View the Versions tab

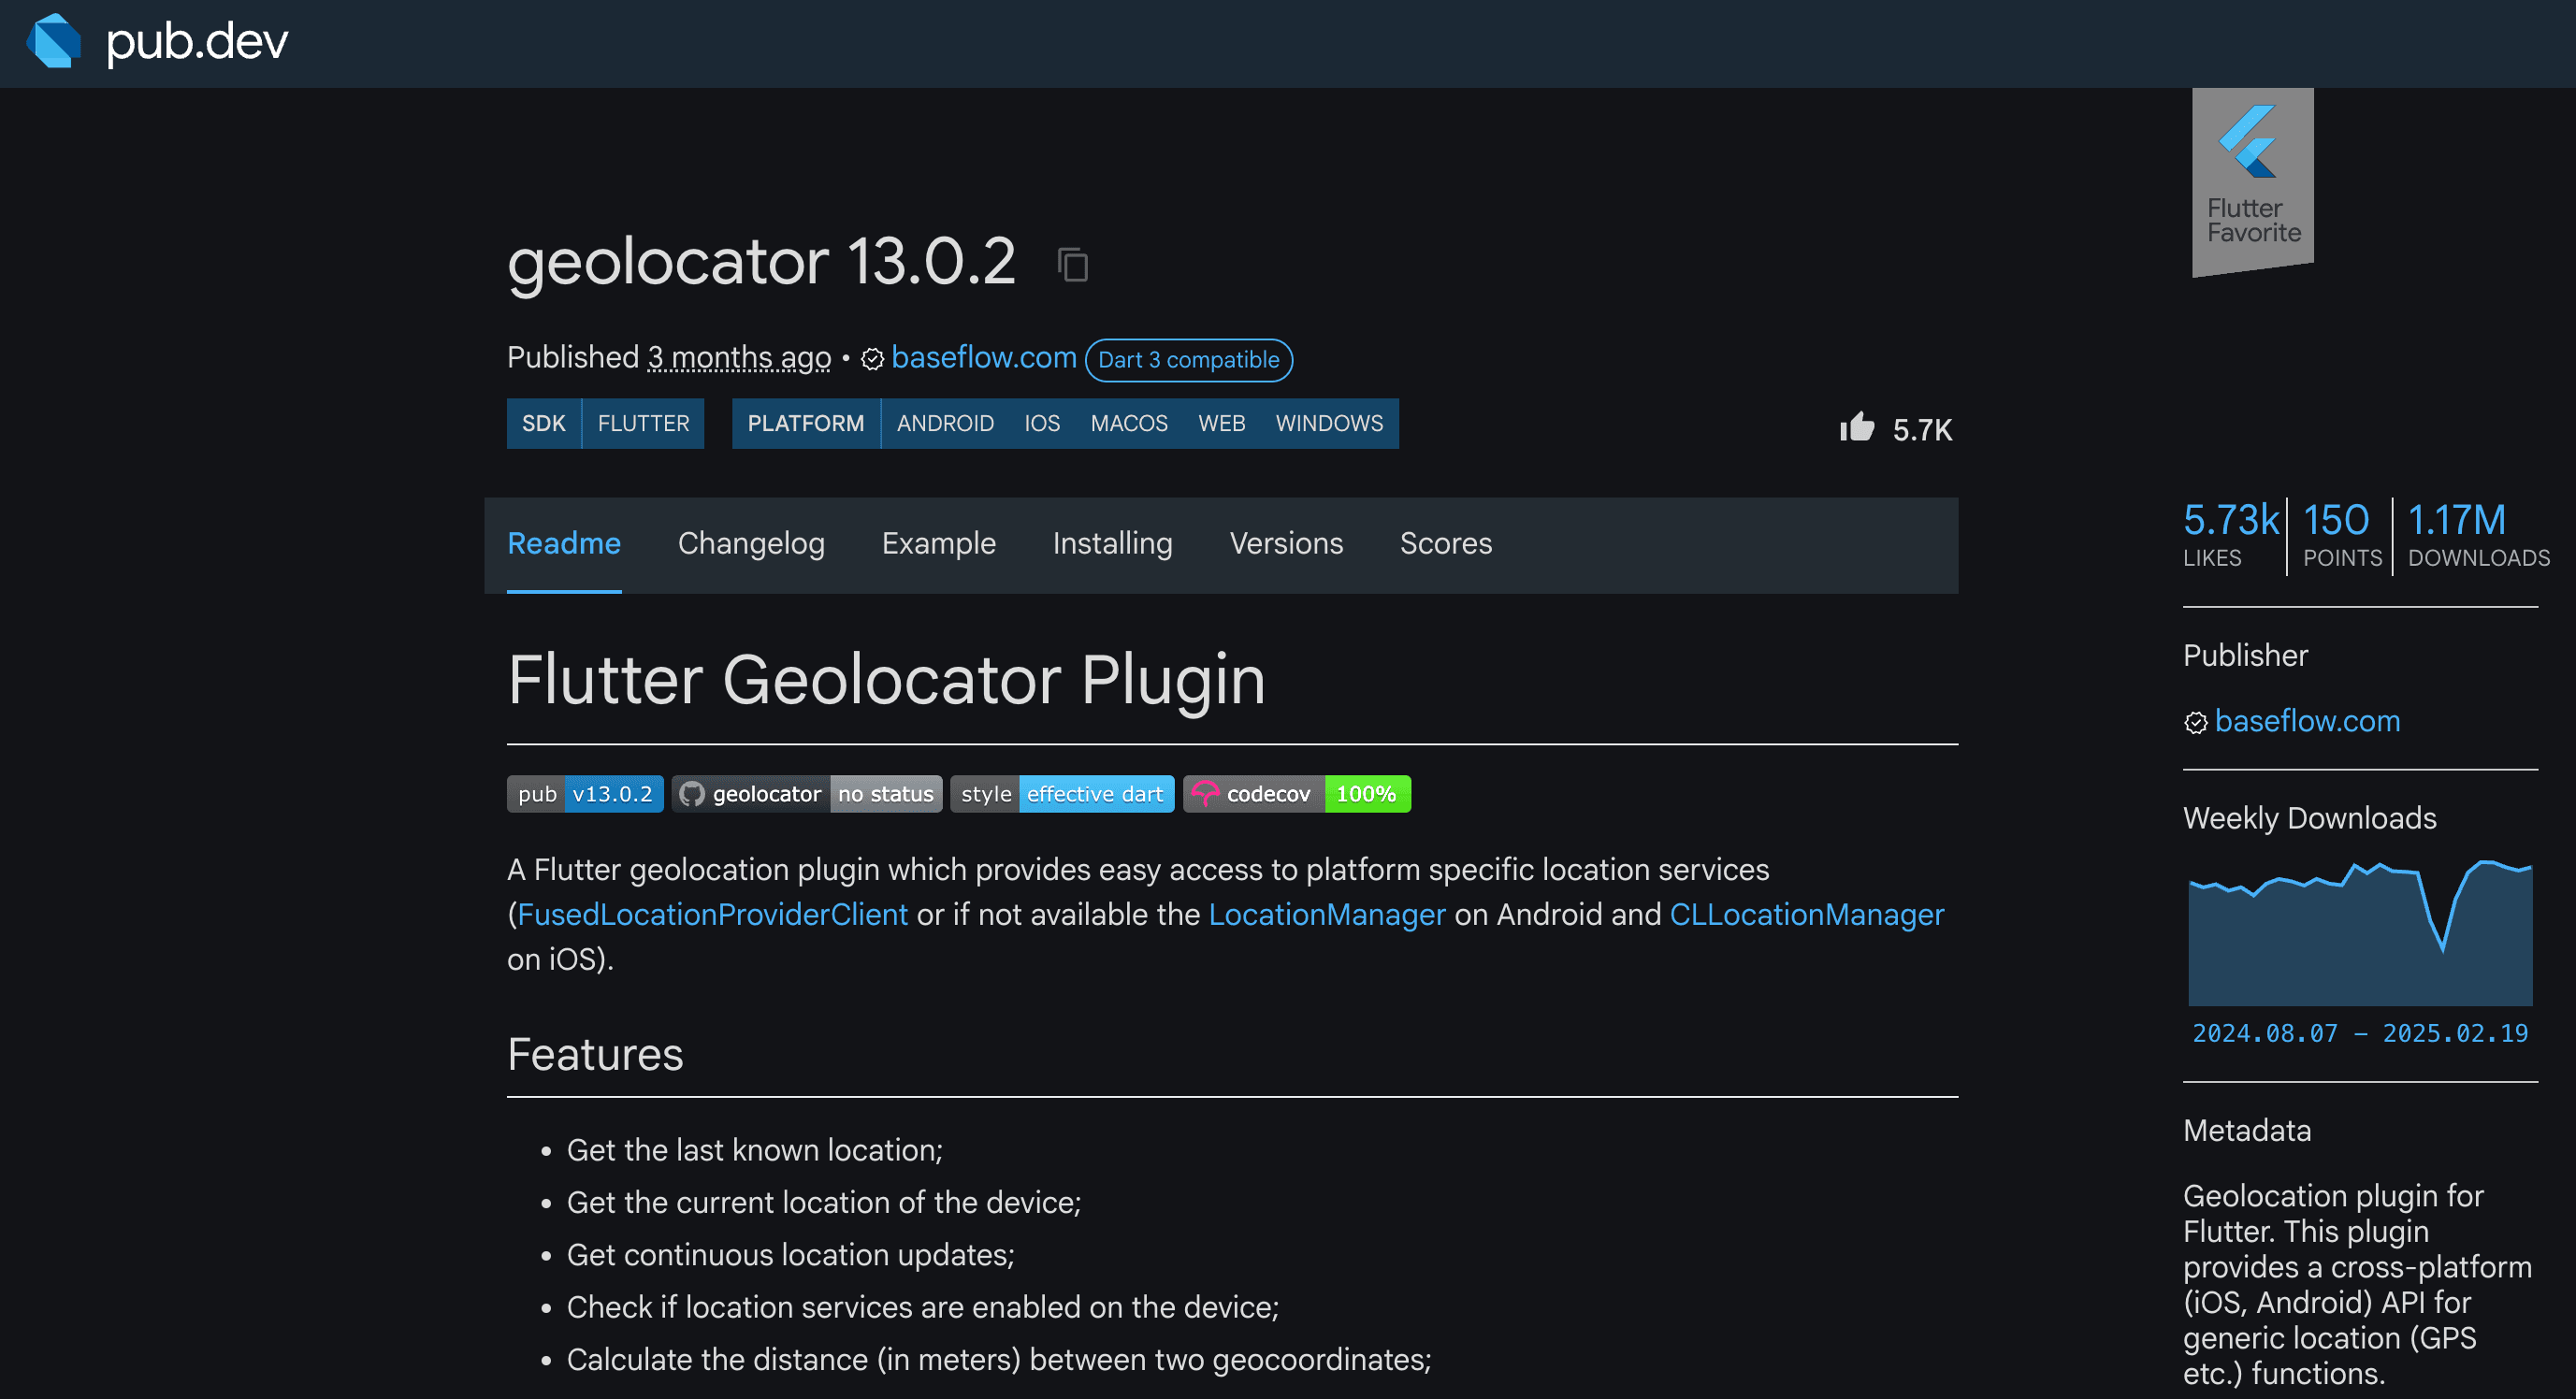(x=1286, y=544)
